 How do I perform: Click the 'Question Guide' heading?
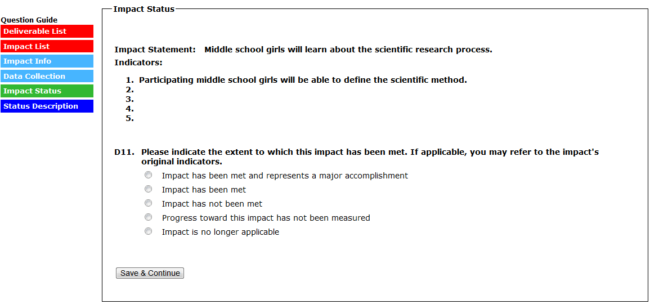29,20
